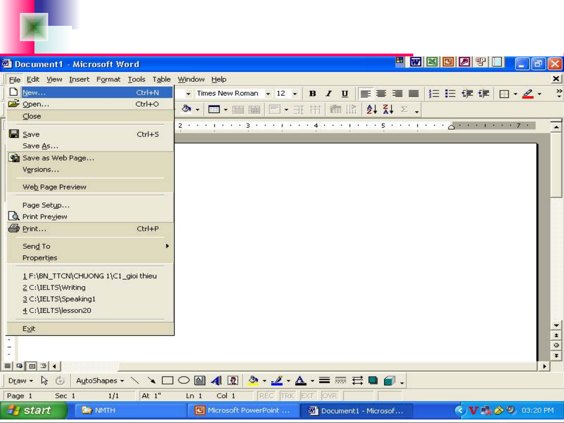Select the Insert WordArt icon
This screenshot has width=564, height=423.
click(x=216, y=380)
